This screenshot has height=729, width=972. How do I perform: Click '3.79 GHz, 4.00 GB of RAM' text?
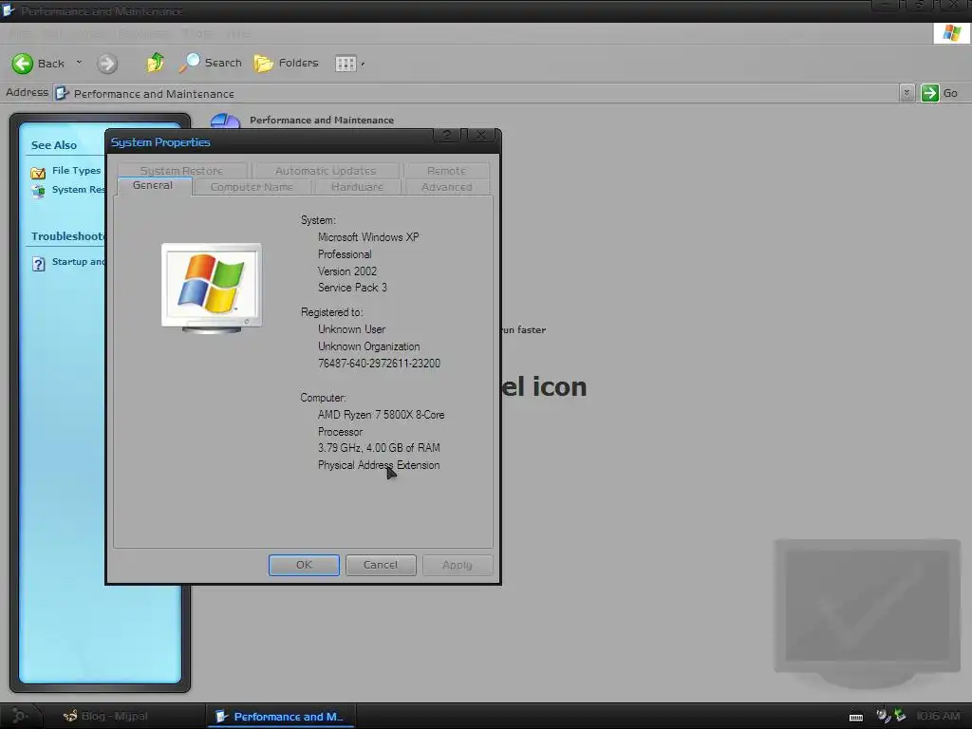[379, 448]
